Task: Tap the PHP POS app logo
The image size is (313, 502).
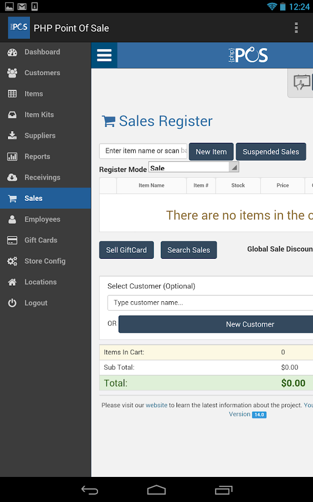Action: point(19,28)
